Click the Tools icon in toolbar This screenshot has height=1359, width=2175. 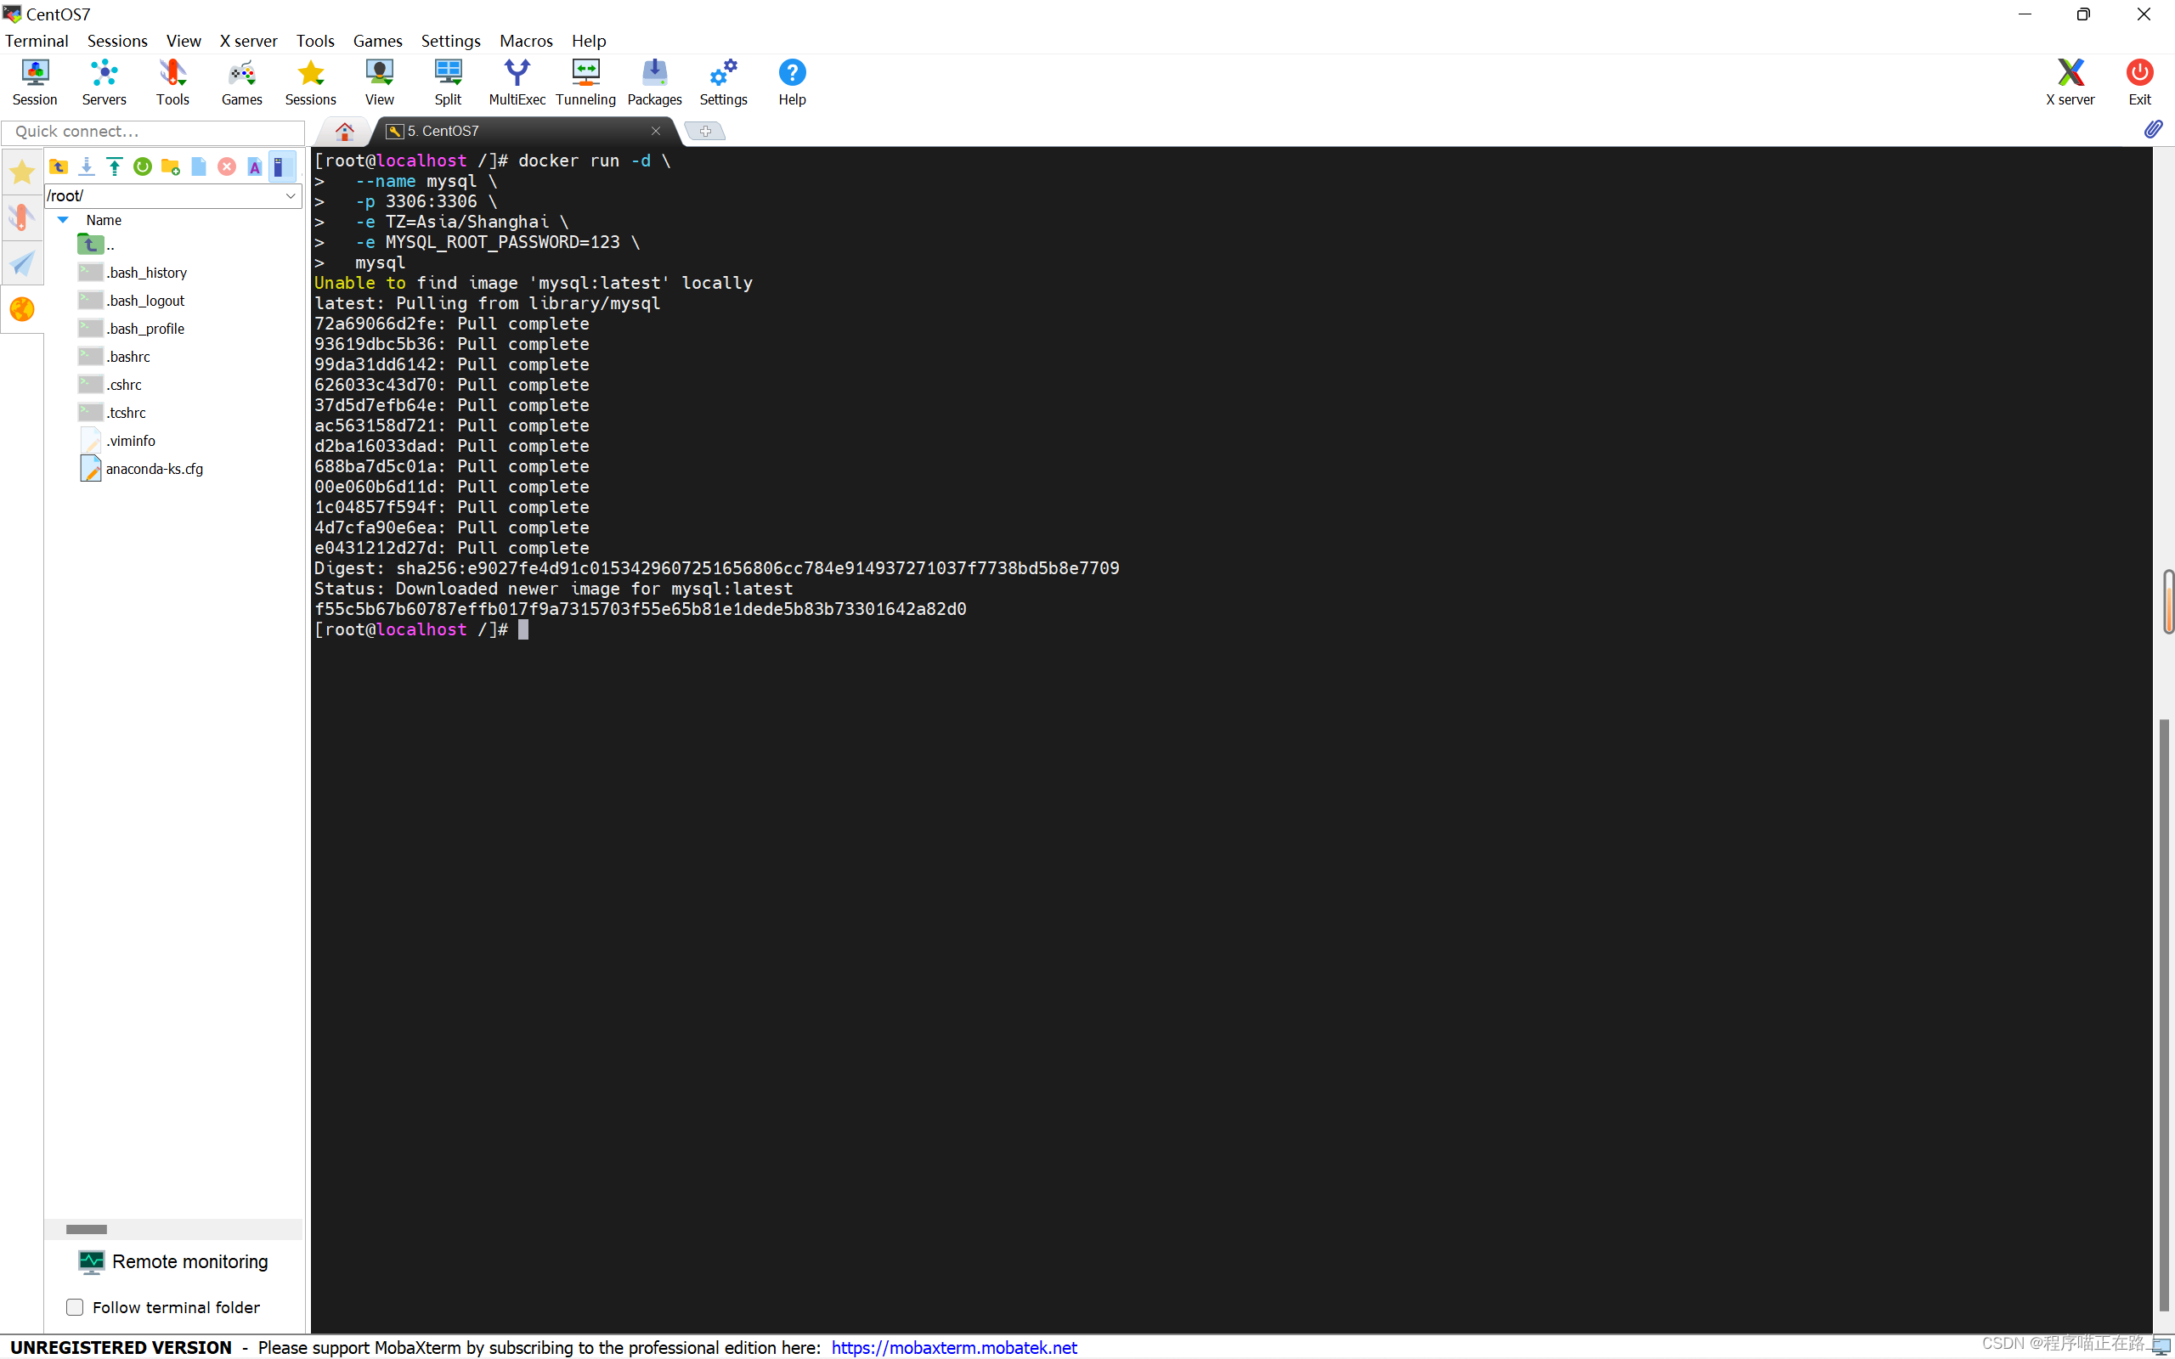coord(172,83)
